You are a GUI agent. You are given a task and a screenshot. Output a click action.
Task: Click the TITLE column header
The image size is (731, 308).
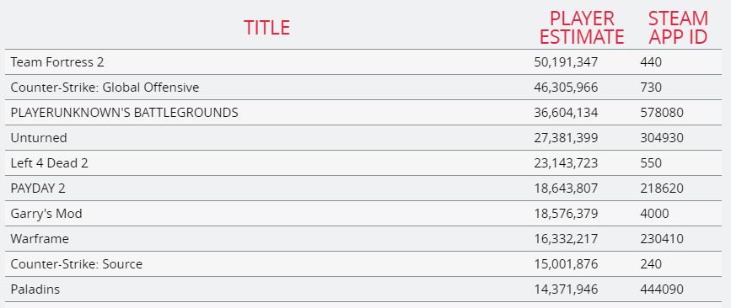pyautogui.click(x=266, y=28)
